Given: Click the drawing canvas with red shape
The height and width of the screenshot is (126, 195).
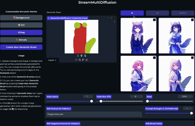Looking at the screenshot, I should point(81,37).
